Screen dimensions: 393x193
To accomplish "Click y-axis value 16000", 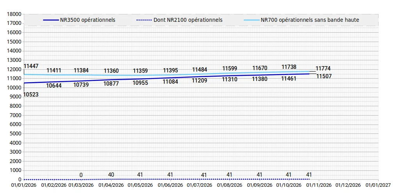I will point(15,33).
